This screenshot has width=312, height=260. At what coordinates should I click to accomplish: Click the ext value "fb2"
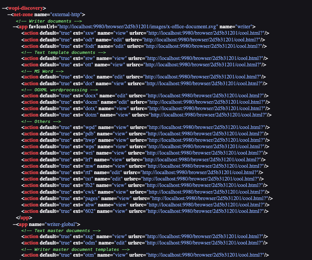tap(90, 185)
